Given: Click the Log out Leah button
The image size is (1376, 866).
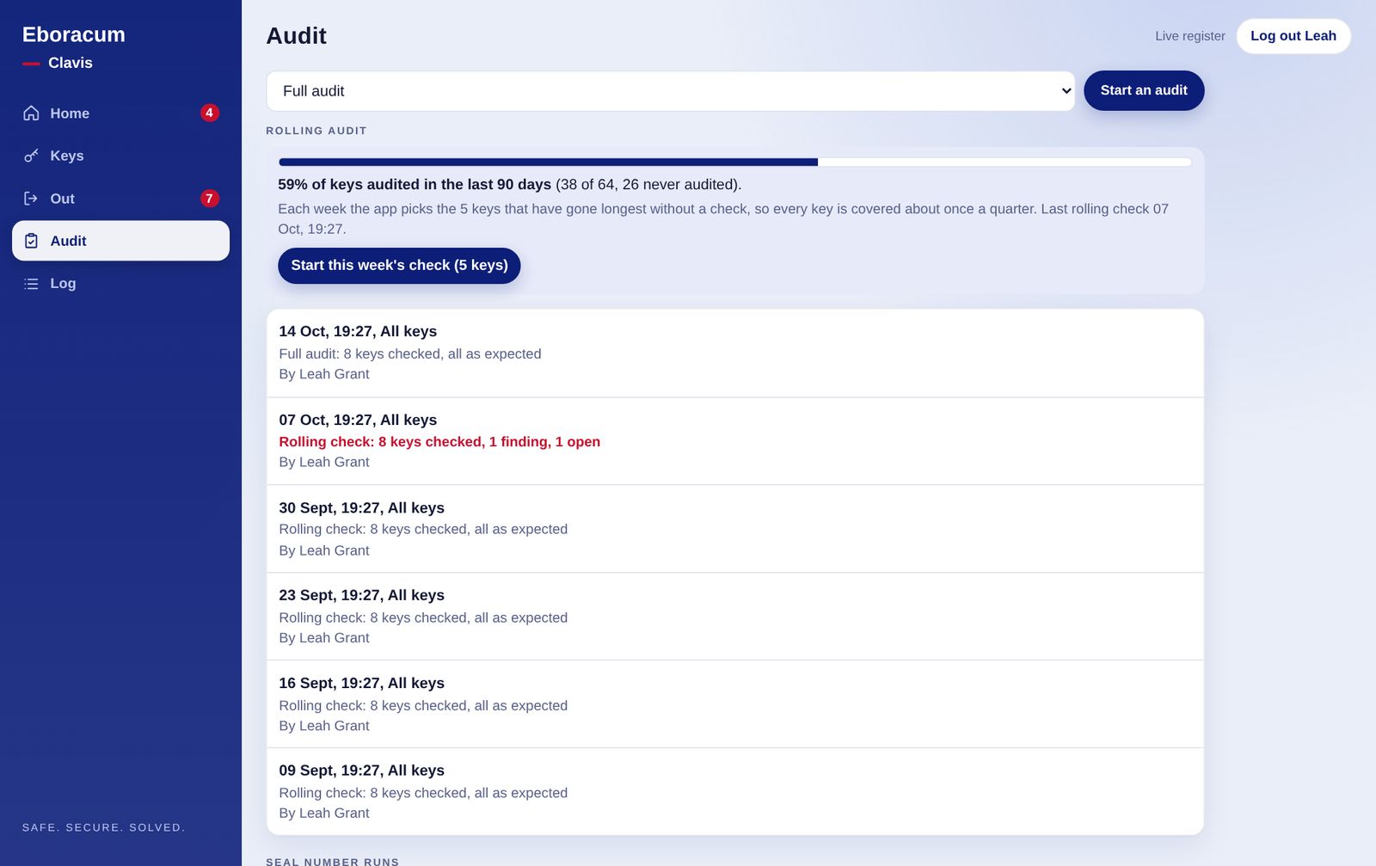Looking at the screenshot, I should click(1293, 36).
